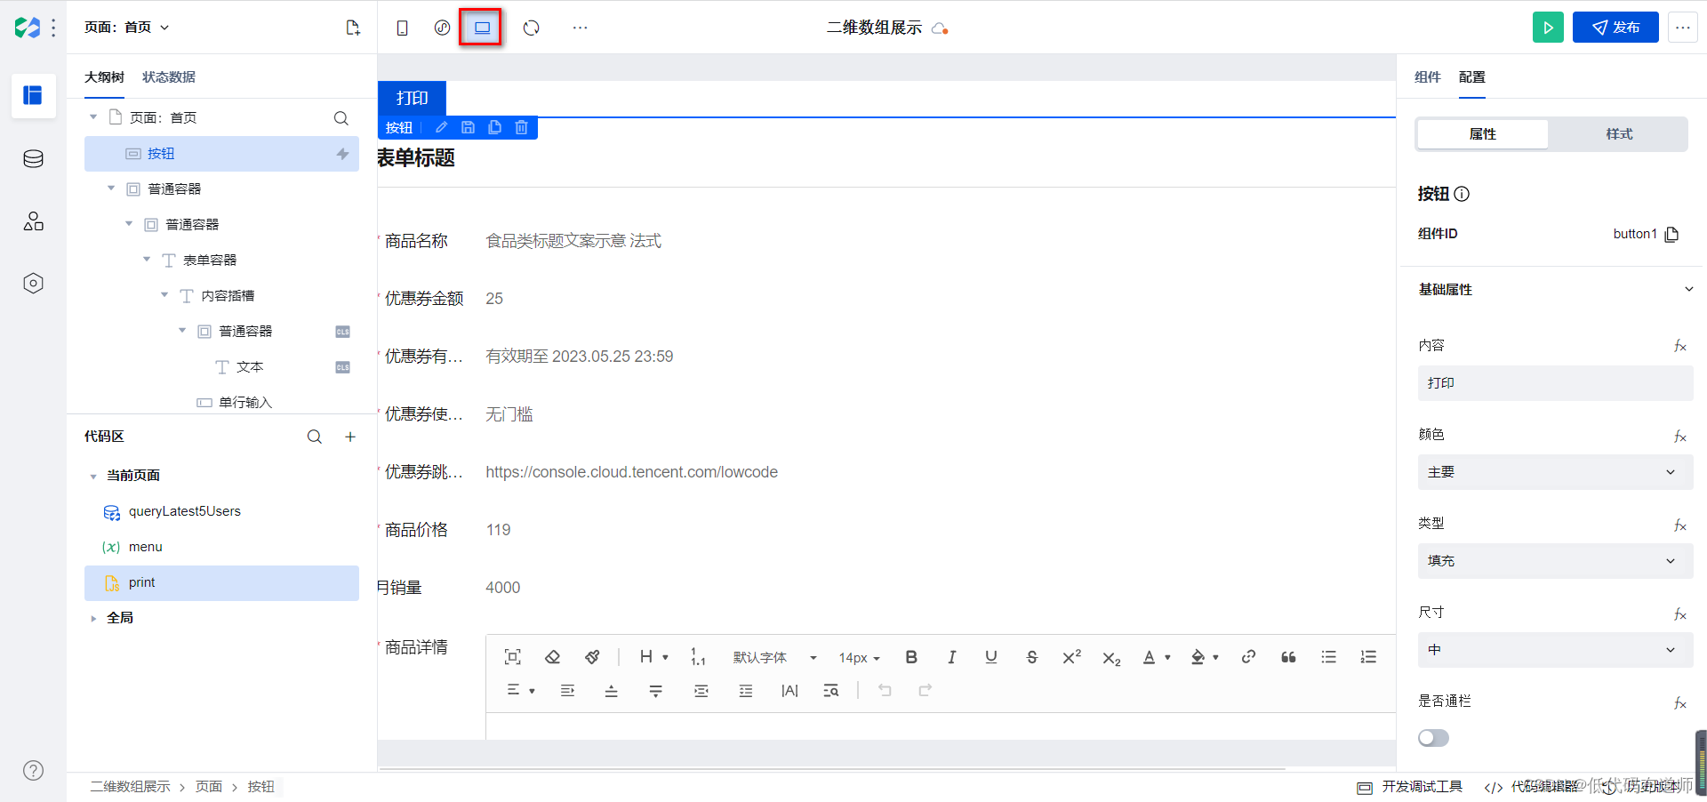Image resolution: width=1707 pixels, height=802 pixels.
Task: Switch to the 状态数据 tab
Action: point(169,77)
